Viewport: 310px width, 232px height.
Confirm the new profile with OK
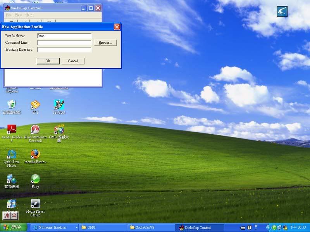(x=48, y=61)
